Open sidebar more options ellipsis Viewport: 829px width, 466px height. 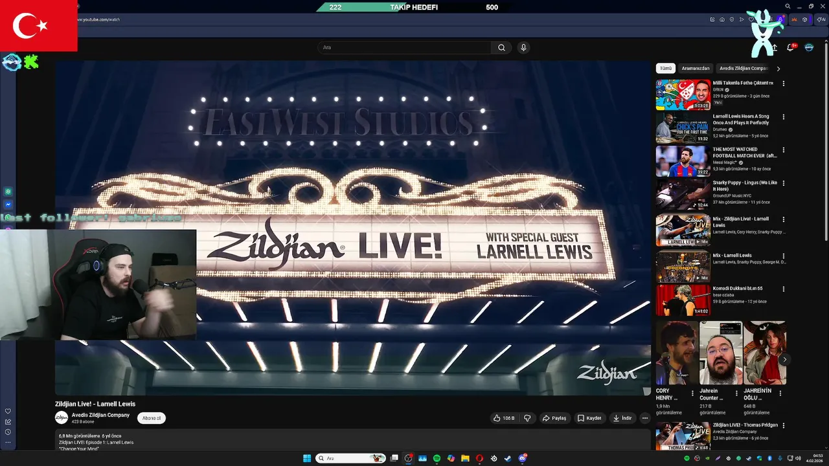coord(8,443)
